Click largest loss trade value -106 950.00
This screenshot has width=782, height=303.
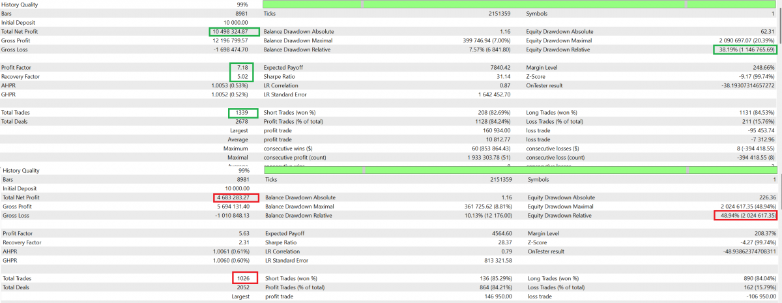[762, 296]
